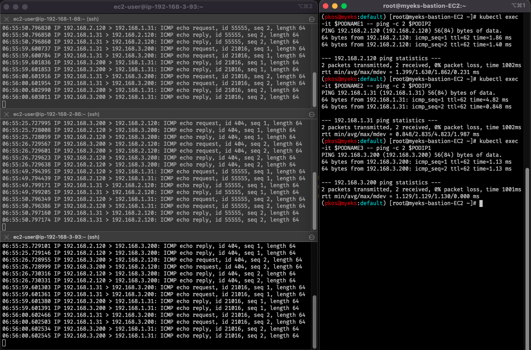
Task: Click the log line timestamped 06:55:59.601380
Action: pos(151,301)
